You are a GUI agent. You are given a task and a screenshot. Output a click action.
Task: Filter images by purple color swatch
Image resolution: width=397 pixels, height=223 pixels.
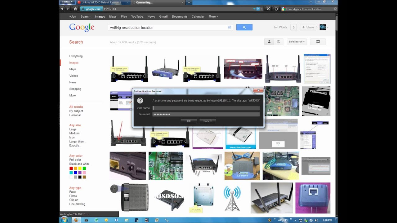pyautogui.click(x=80, y=173)
